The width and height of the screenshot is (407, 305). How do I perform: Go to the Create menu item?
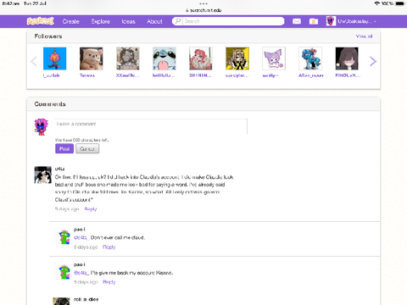tap(70, 21)
